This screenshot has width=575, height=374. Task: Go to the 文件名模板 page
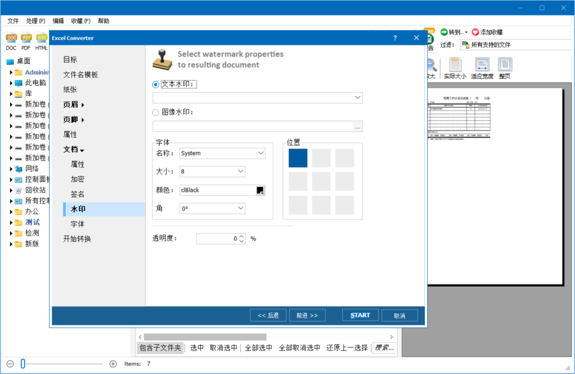tap(80, 75)
